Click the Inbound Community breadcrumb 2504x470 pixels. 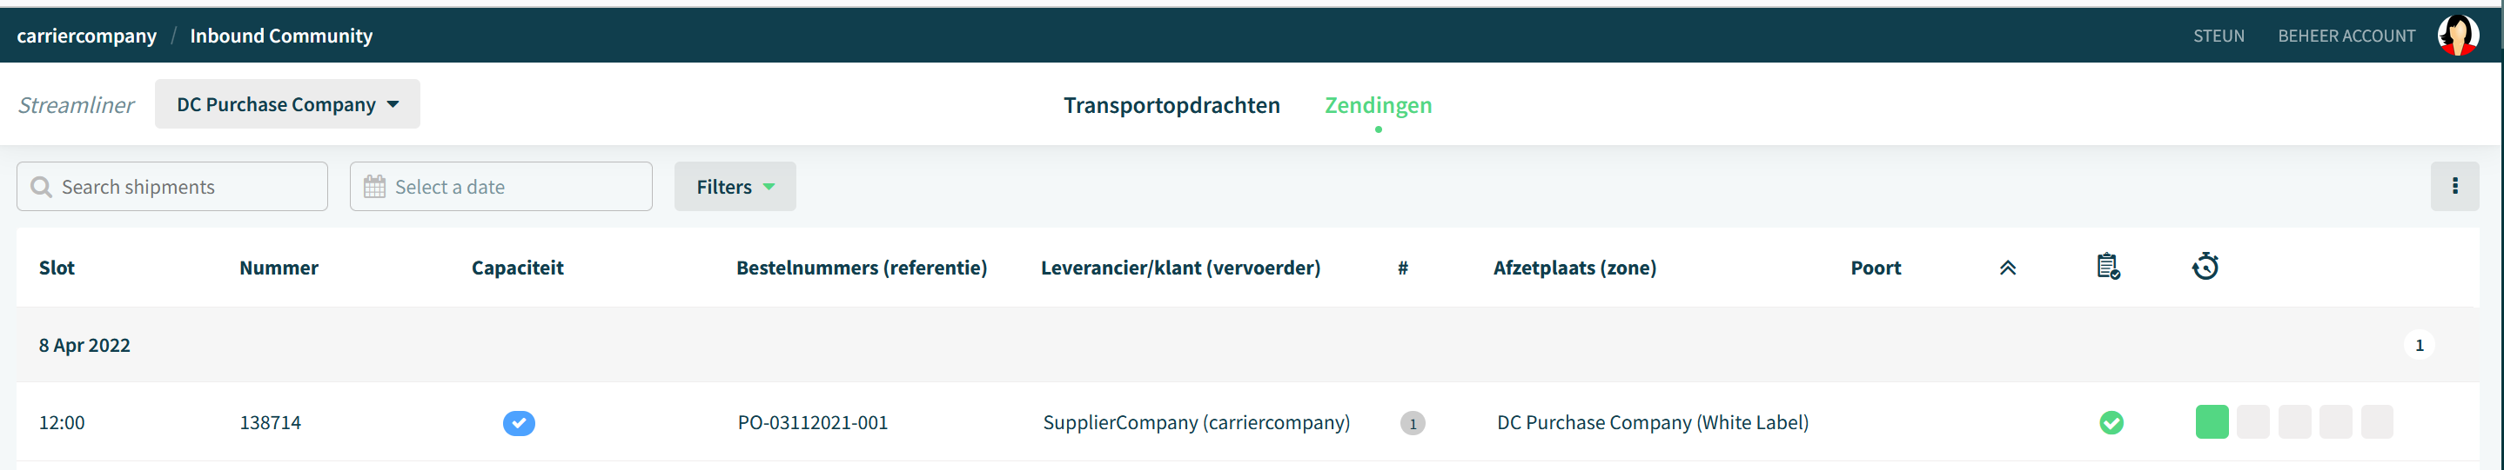(x=281, y=36)
